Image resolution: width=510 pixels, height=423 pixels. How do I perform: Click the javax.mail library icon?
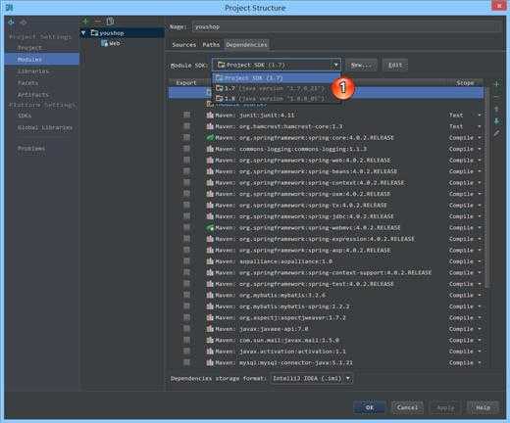pyautogui.click(x=210, y=340)
